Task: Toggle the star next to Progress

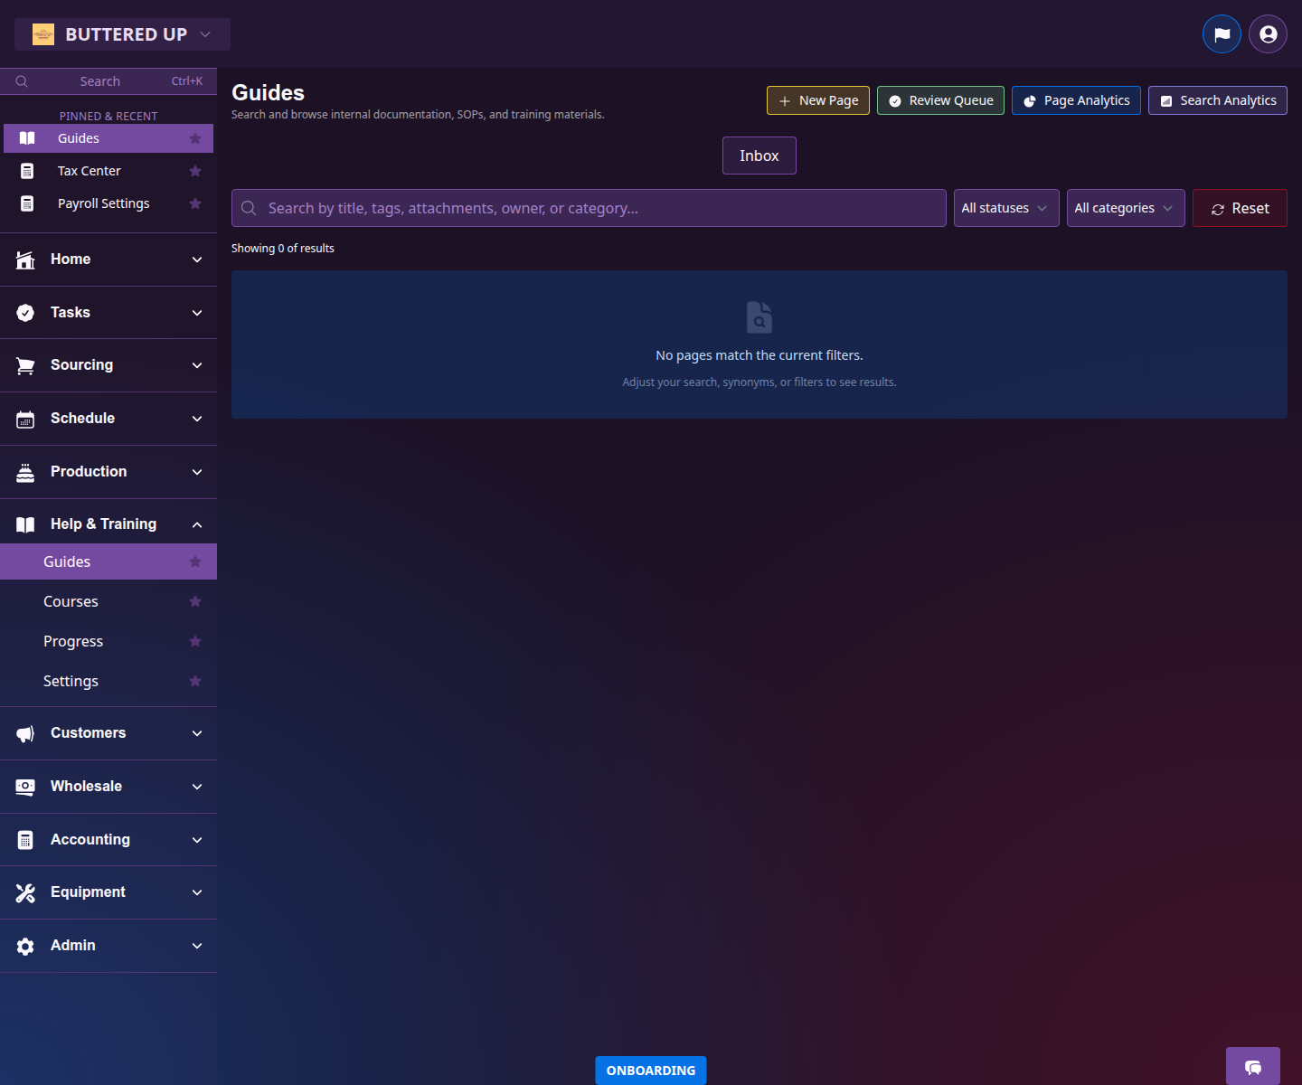Action: tap(195, 640)
